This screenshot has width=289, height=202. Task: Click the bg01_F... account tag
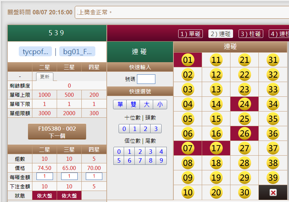coord(77,52)
